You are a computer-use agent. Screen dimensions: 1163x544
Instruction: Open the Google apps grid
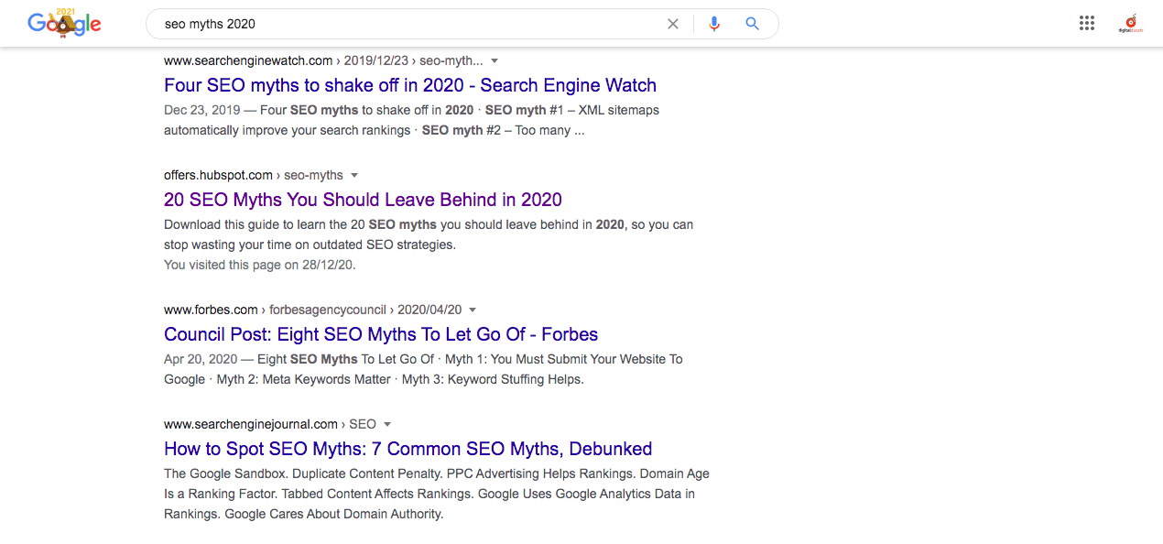click(x=1087, y=24)
